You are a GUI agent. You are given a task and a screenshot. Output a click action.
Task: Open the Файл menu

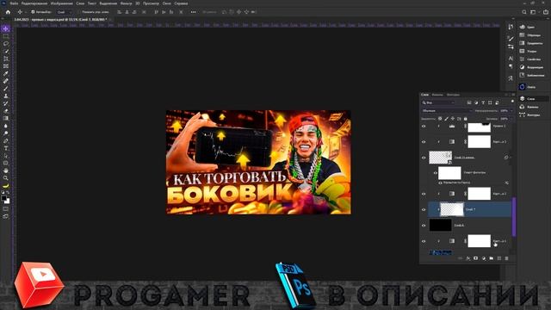[x=14, y=3]
